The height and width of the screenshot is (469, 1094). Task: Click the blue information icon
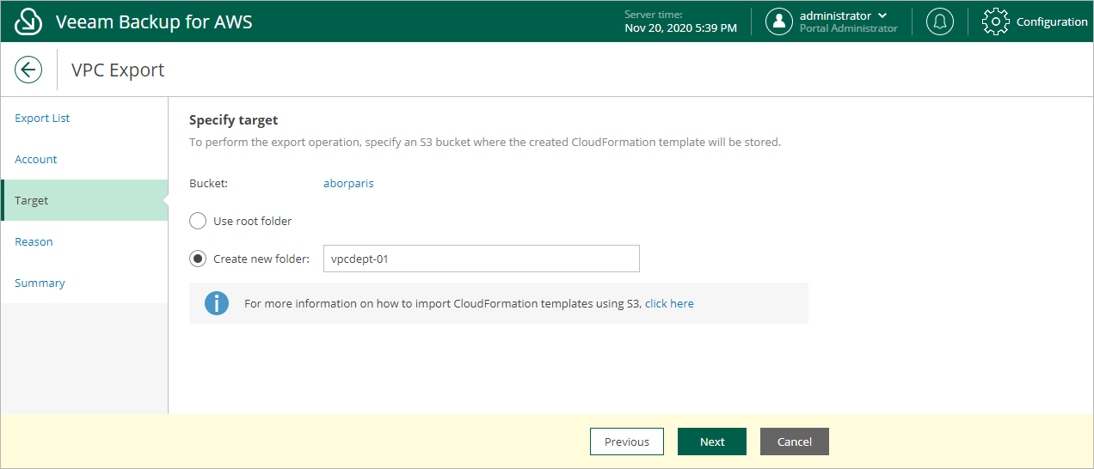(217, 303)
